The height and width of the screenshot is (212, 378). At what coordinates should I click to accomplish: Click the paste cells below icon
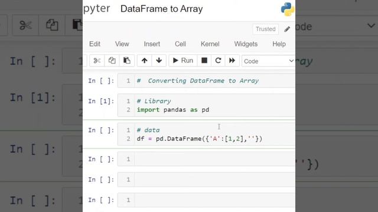[127, 61]
